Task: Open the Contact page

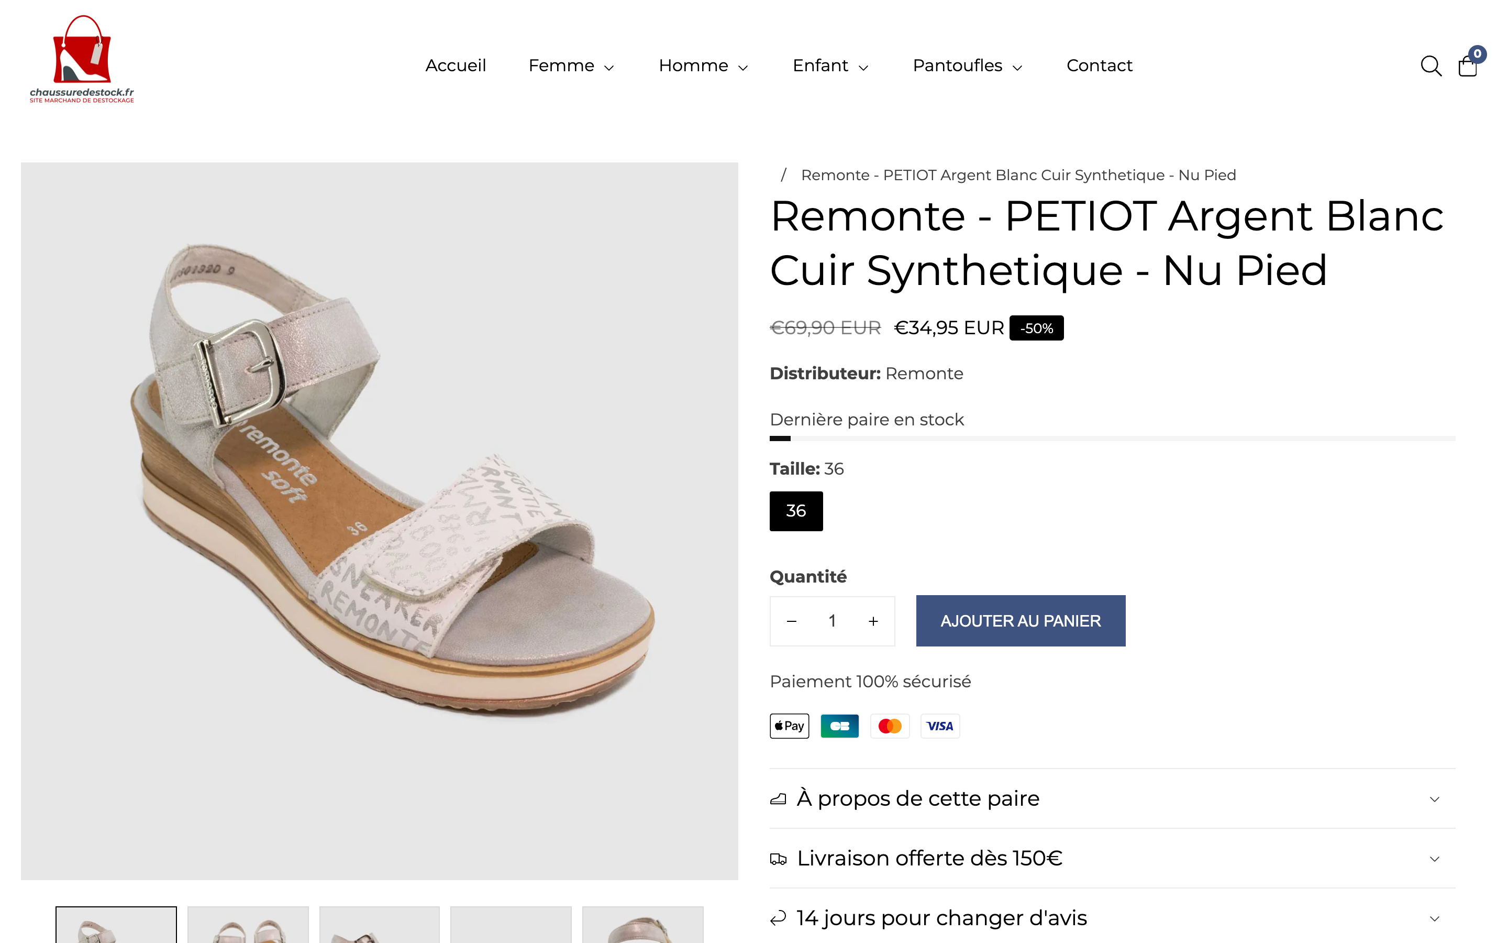Action: click(x=1099, y=65)
